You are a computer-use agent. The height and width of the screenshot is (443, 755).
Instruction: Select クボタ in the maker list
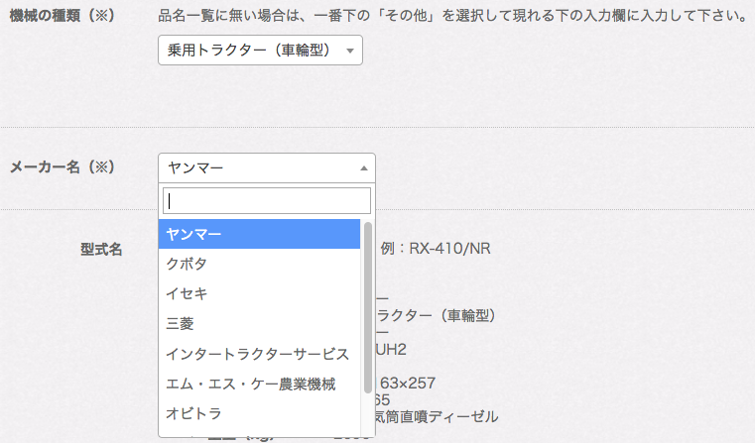[x=259, y=264]
